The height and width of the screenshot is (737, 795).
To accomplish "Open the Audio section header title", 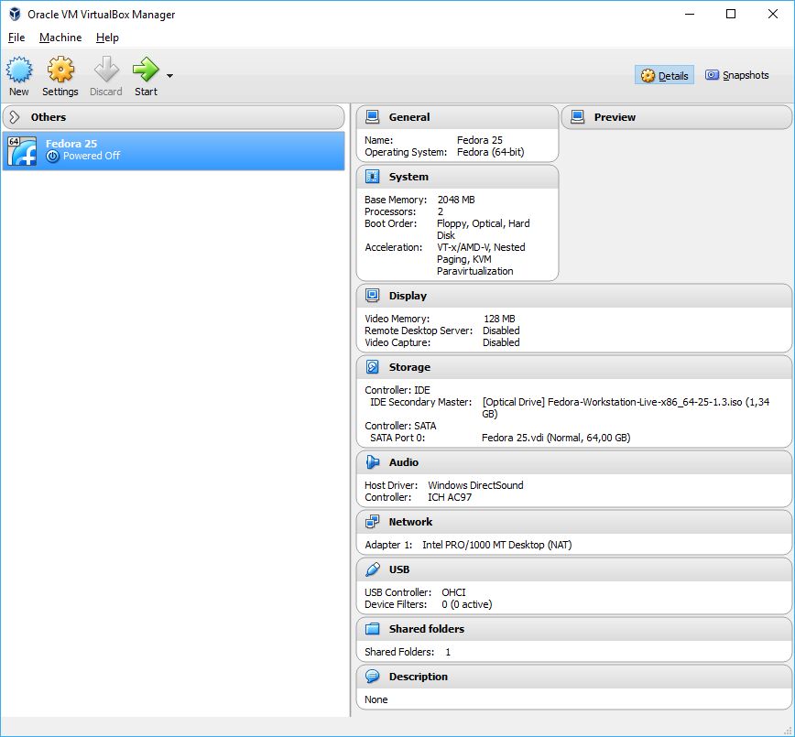I will click(x=404, y=461).
